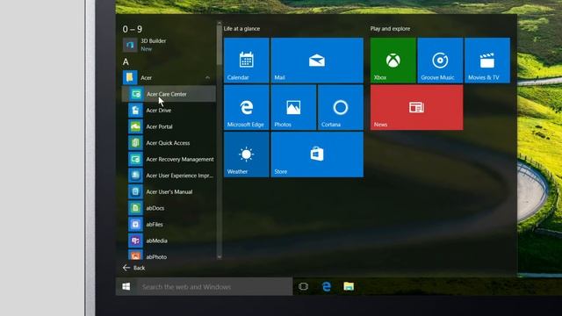Click the abDocs app icon
562x316 pixels.
pos(135,208)
